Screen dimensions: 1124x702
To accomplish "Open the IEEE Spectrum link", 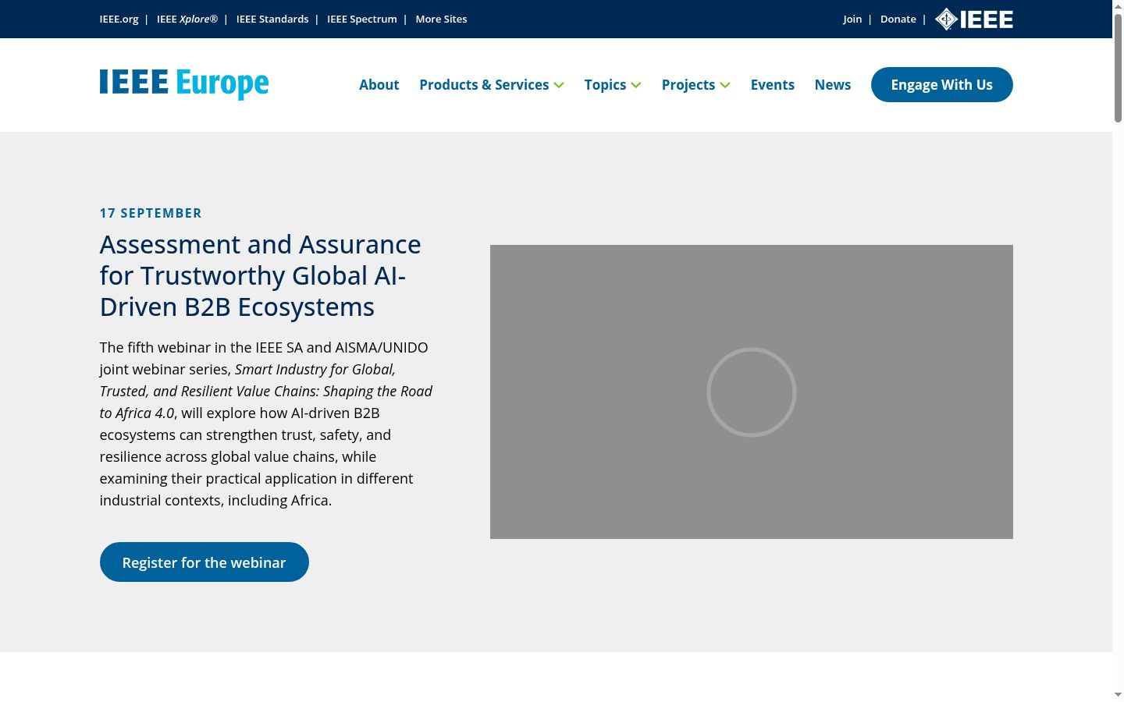I will coord(362,19).
